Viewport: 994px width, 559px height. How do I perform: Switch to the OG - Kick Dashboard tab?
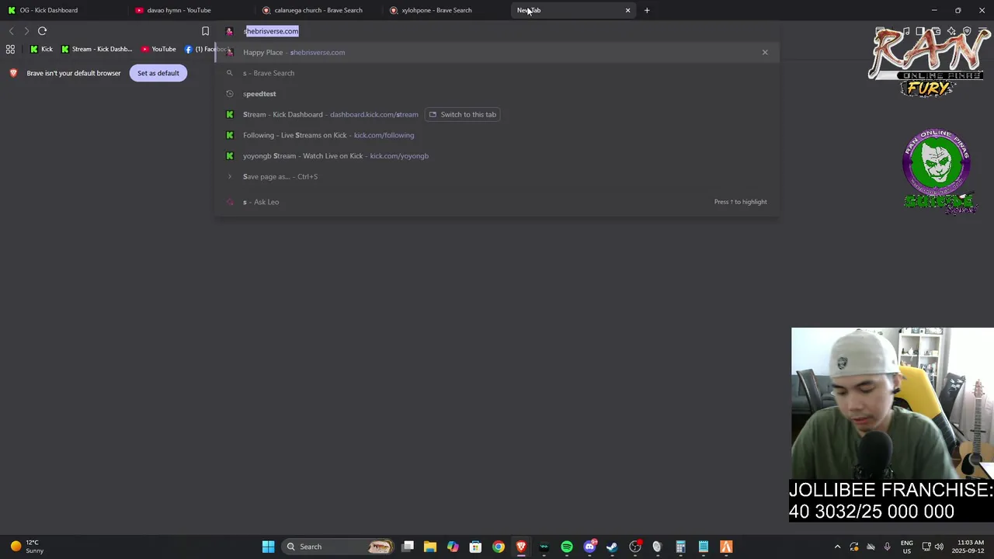(x=62, y=10)
